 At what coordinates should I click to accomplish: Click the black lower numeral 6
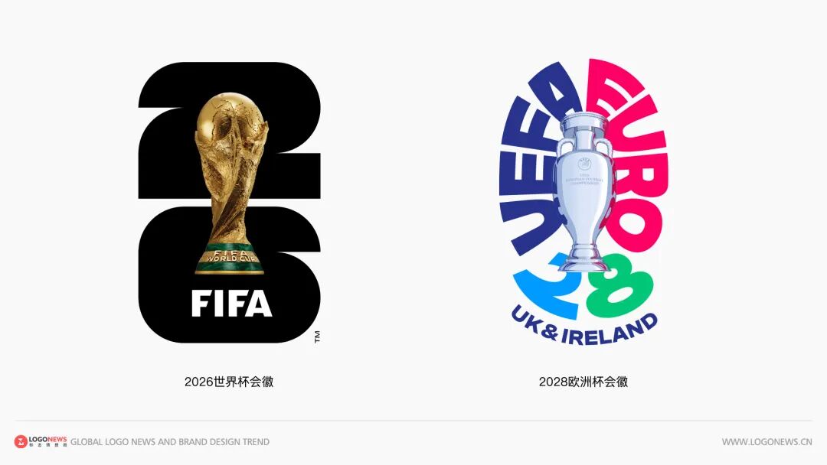click(x=230, y=275)
